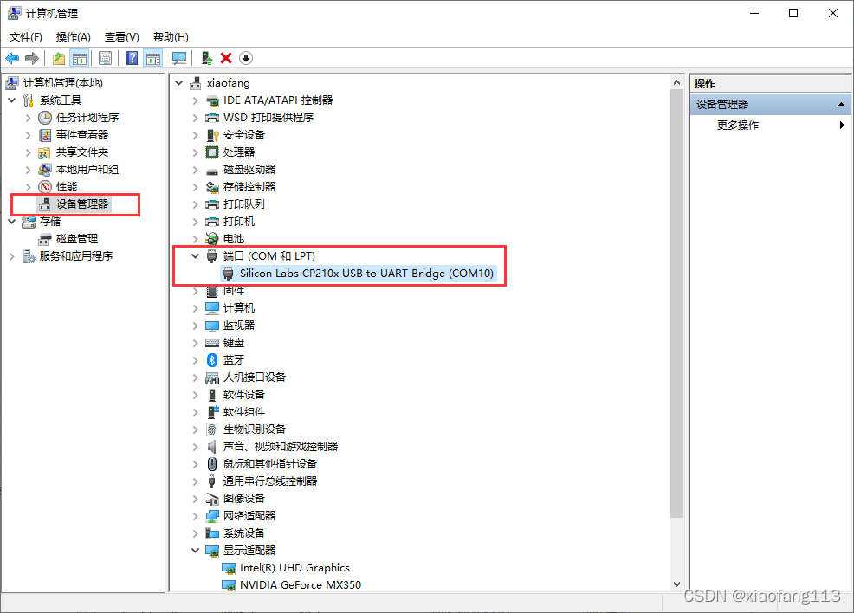Screen dimensions: 854x613
Task: Click the Back arrow toolbar icon
Action: point(12,58)
